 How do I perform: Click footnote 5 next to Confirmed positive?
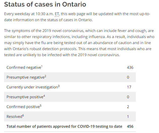41,106
